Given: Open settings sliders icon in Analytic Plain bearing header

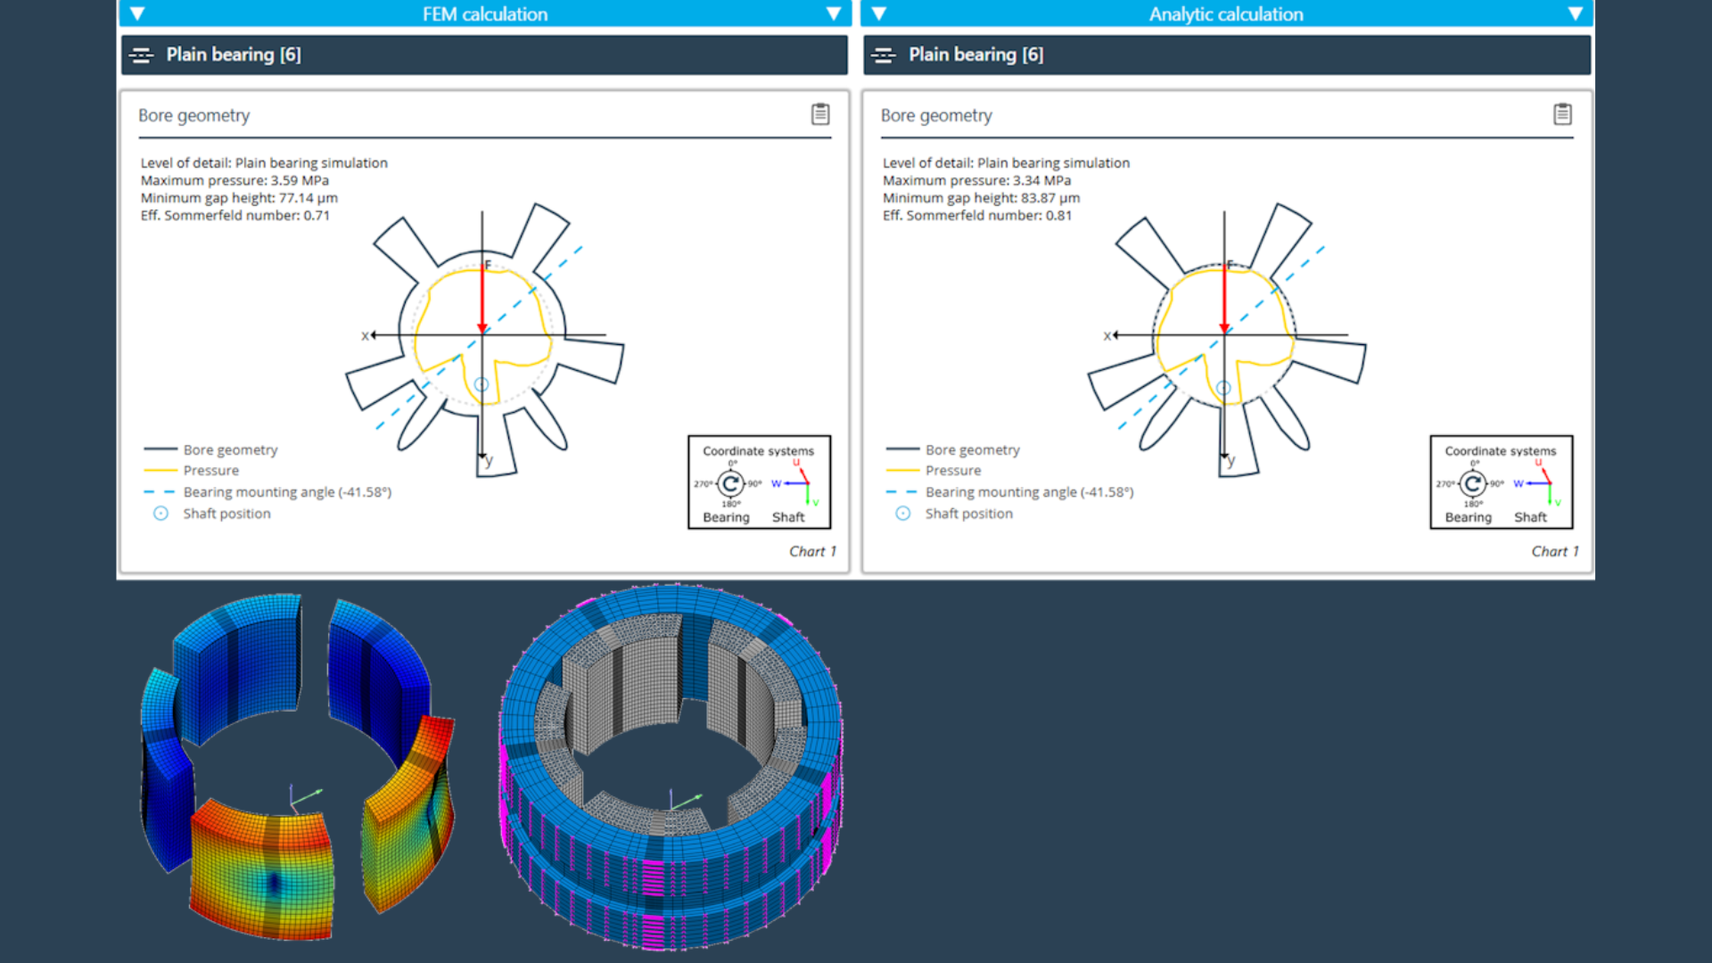Looking at the screenshot, I should click(884, 55).
